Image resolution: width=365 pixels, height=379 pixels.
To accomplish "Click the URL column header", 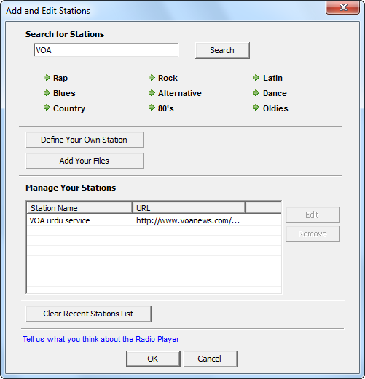I will pyautogui.click(x=189, y=208).
